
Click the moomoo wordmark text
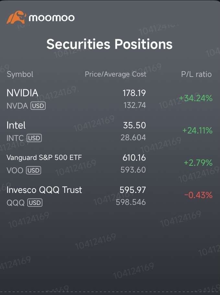click(x=52, y=18)
